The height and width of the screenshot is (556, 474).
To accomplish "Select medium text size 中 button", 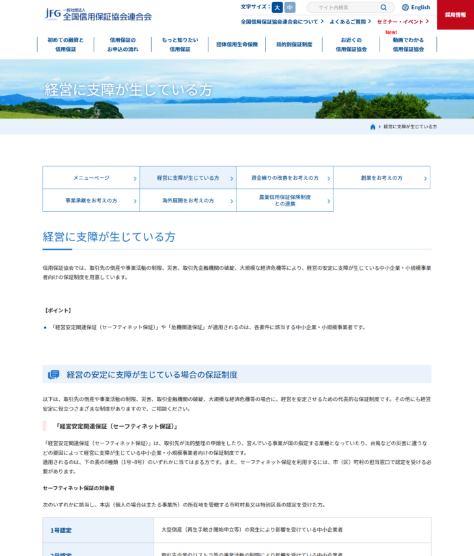I will click(290, 7).
